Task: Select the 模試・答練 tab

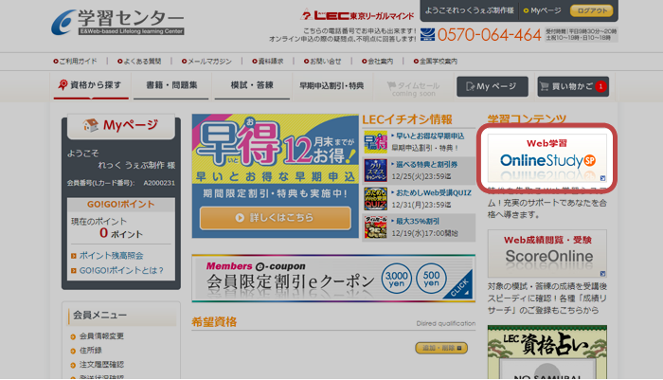Action: tap(252, 86)
